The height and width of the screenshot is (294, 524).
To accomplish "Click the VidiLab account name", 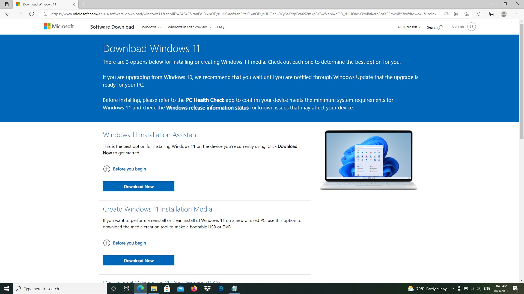I will pyautogui.click(x=458, y=27).
